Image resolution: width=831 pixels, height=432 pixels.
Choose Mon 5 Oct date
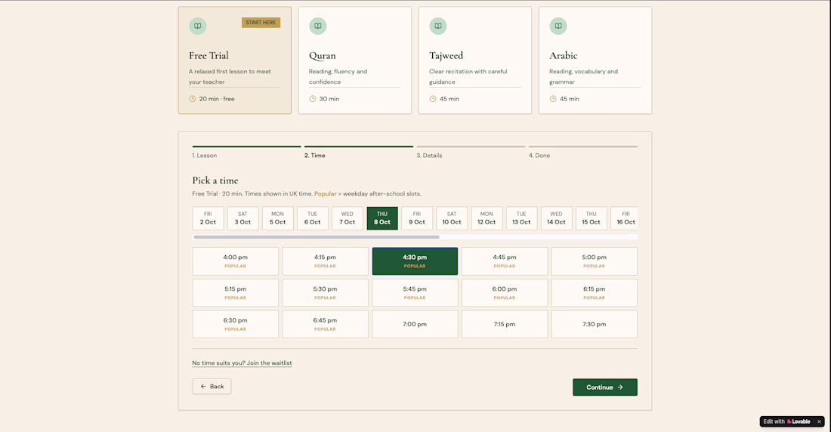(278, 218)
